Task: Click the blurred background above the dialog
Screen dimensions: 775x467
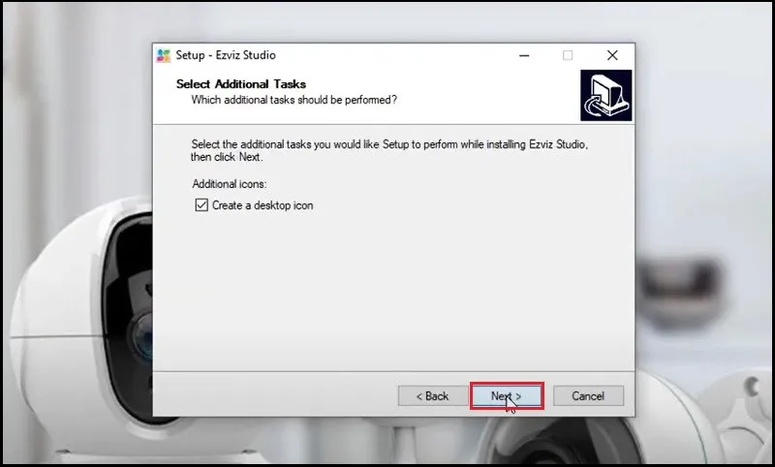Action: [387, 19]
